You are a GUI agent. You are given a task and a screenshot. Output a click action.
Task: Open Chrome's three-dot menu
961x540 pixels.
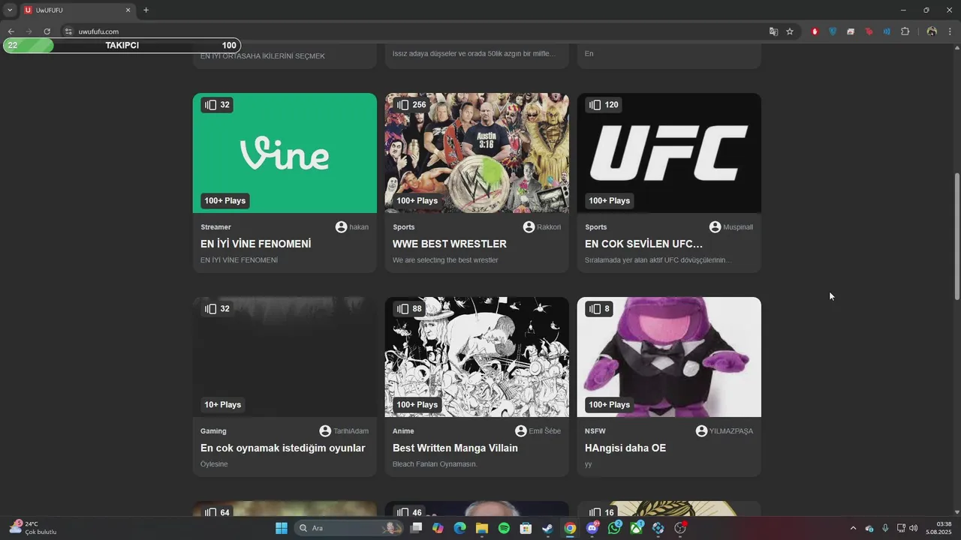(x=950, y=31)
